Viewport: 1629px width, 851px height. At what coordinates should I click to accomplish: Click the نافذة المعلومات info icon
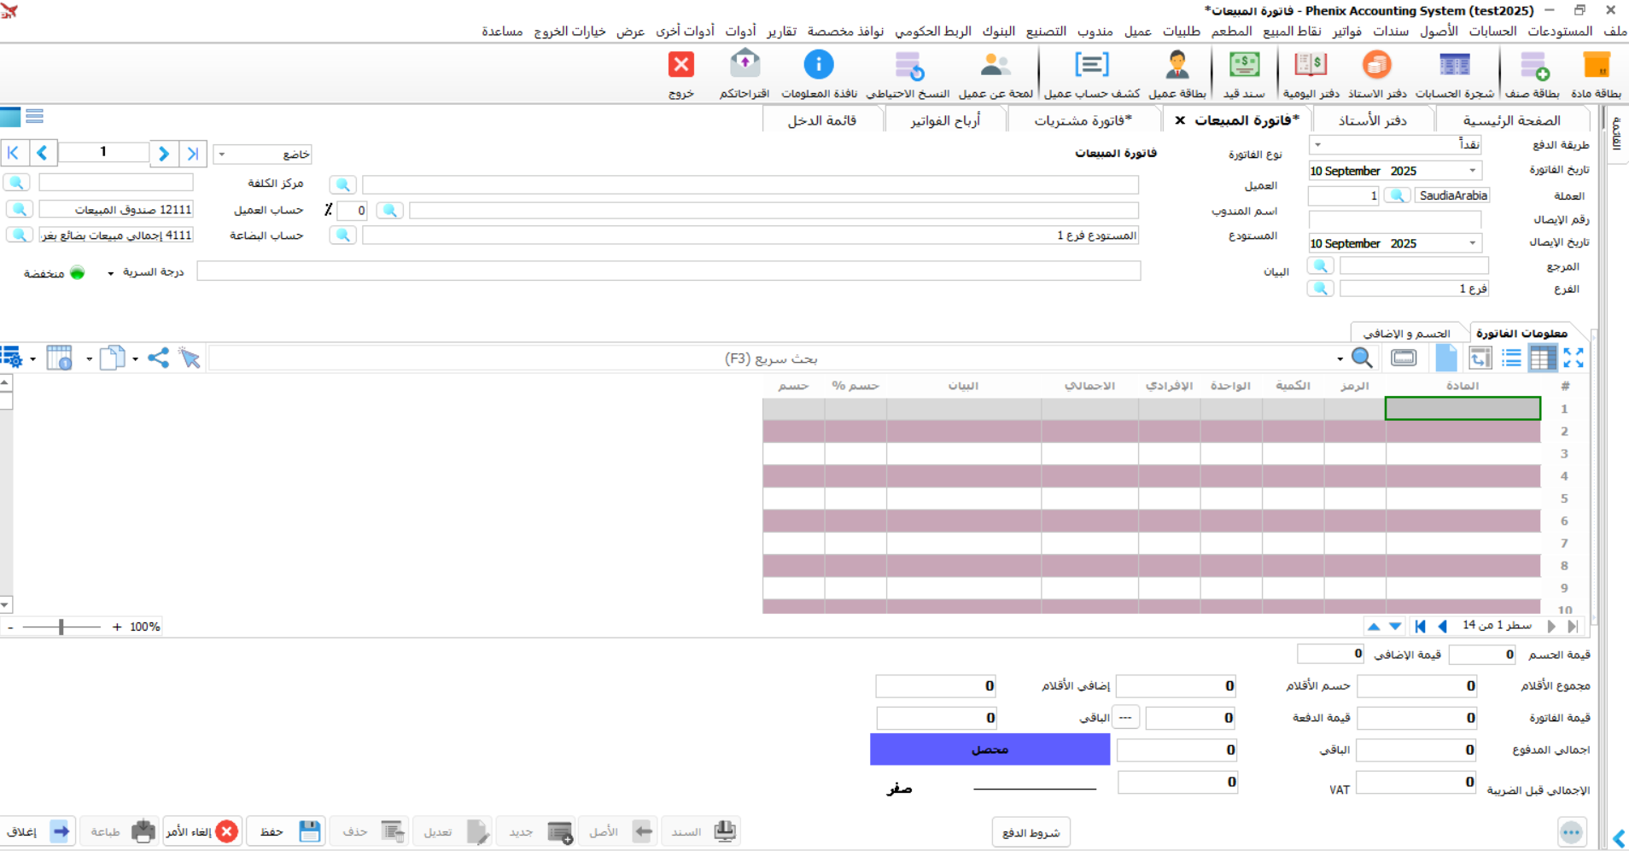[x=818, y=67]
